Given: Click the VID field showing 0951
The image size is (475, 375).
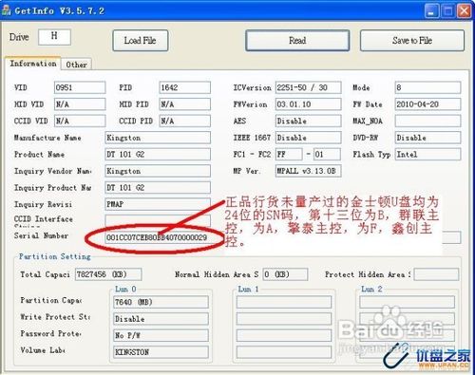Looking at the screenshot, I should (80, 87).
